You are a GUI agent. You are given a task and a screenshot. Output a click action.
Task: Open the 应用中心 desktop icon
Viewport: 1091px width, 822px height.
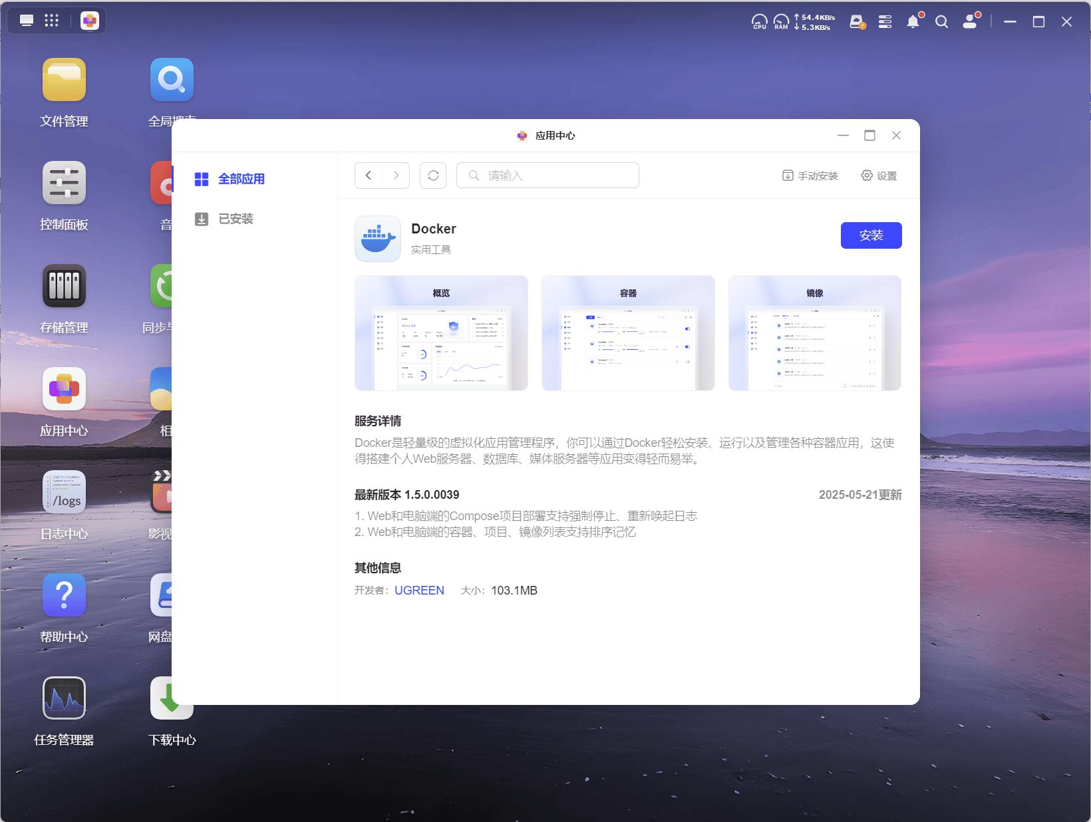tap(64, 389)
